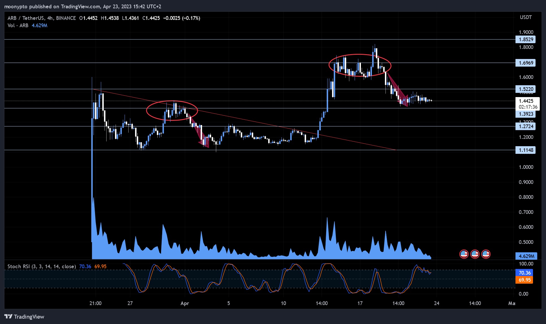The width and height of the screenshot is (546, 324).
Task: Click the last US flag economic event icon
Action: pyautogui.click(x=486, y=254)
